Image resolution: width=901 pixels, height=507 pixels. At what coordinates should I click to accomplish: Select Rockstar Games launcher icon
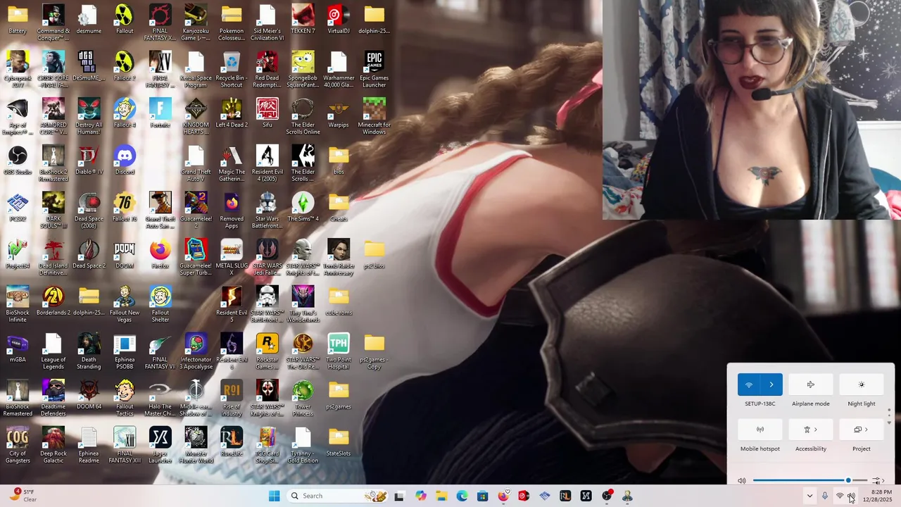pos(267,351)
